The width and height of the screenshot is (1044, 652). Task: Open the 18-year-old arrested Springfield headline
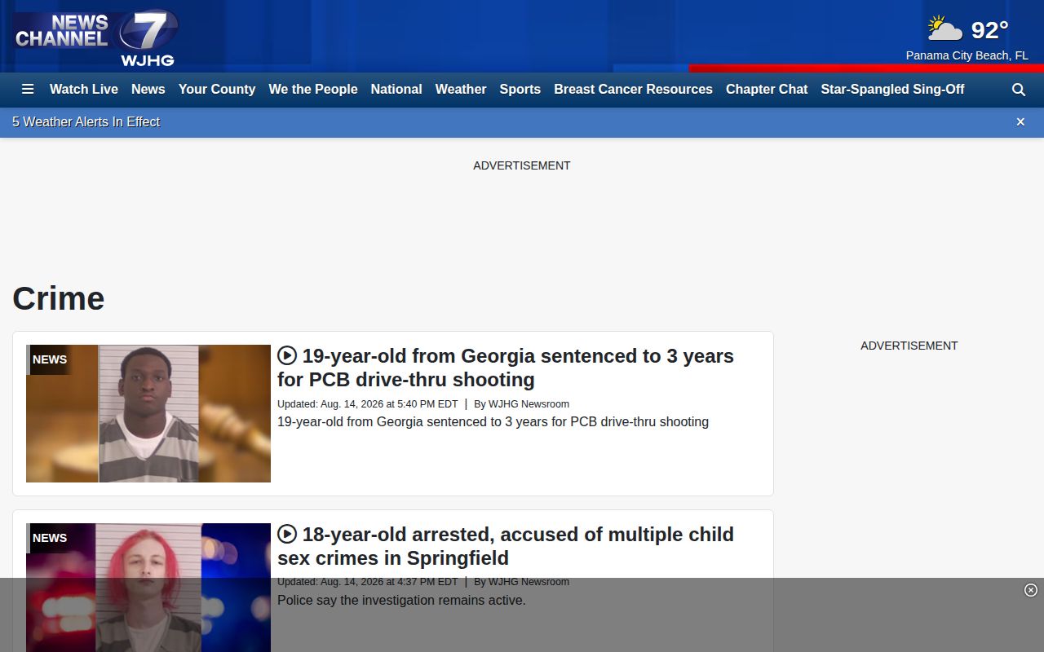(x=506, y=546)
